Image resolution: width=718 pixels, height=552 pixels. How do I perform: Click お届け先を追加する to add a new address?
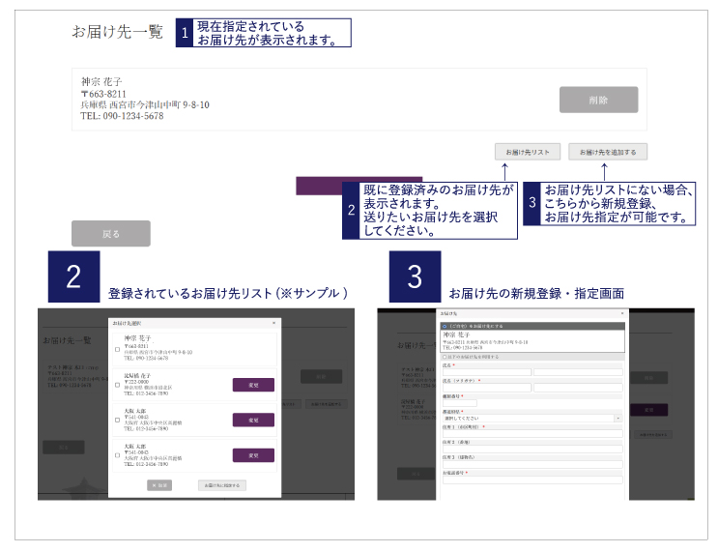click(608, 152)
